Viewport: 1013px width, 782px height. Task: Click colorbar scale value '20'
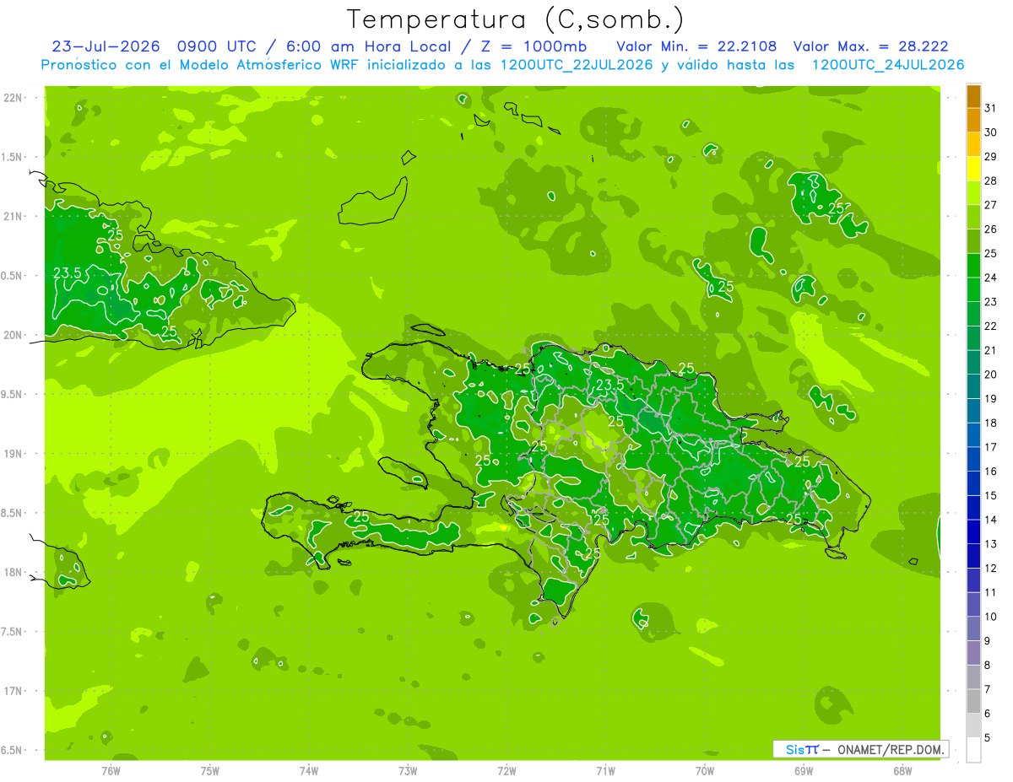tap(990, 374)
